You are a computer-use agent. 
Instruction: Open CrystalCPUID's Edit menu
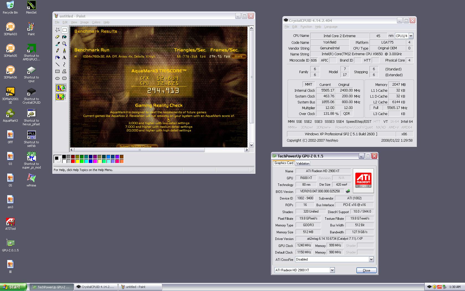295,27
